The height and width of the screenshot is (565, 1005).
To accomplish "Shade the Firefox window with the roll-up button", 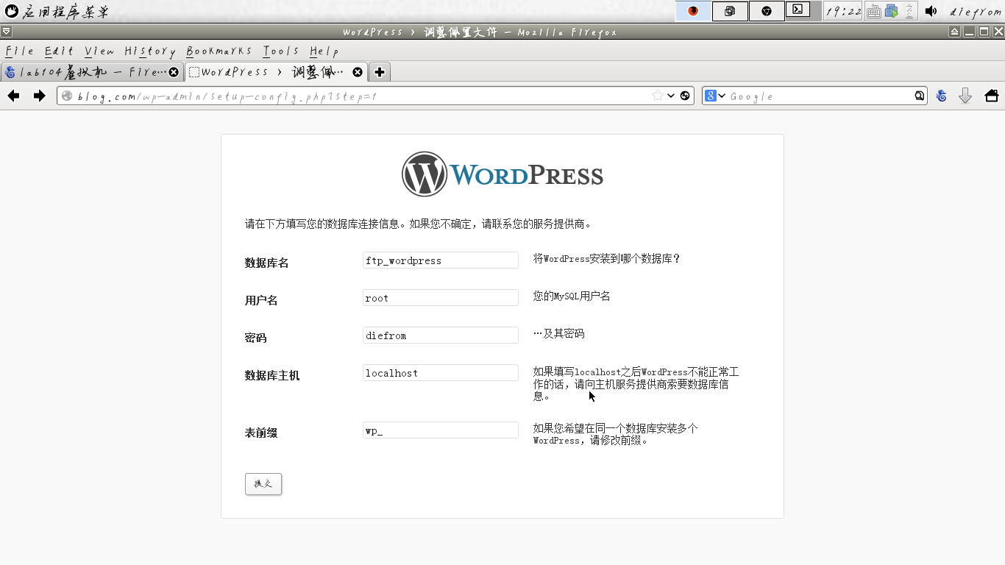I will [x=954, y=32].
